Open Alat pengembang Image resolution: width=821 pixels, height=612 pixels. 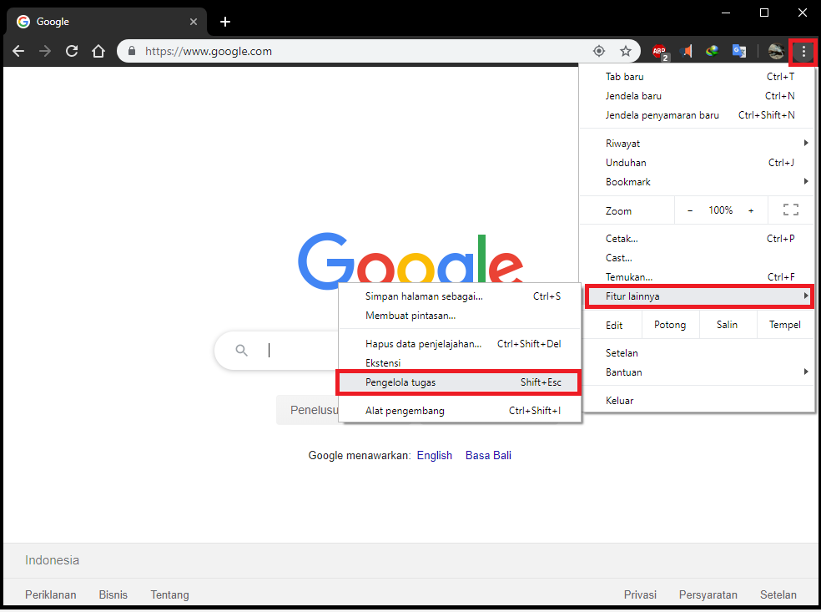(460, 411)
